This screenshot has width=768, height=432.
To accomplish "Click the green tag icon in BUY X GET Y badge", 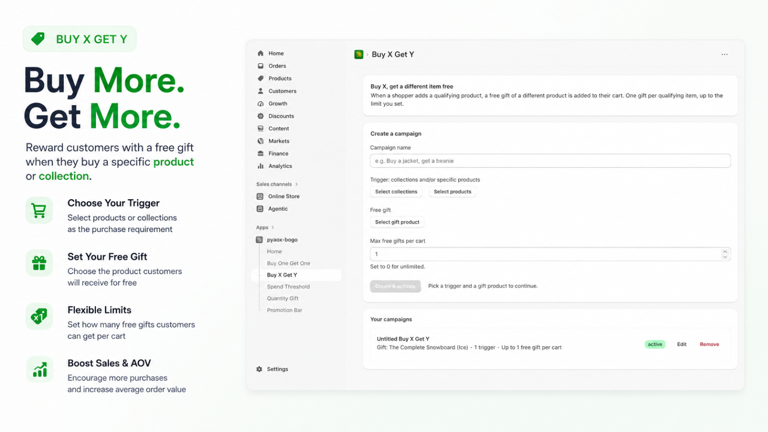I will click(38, 38).
